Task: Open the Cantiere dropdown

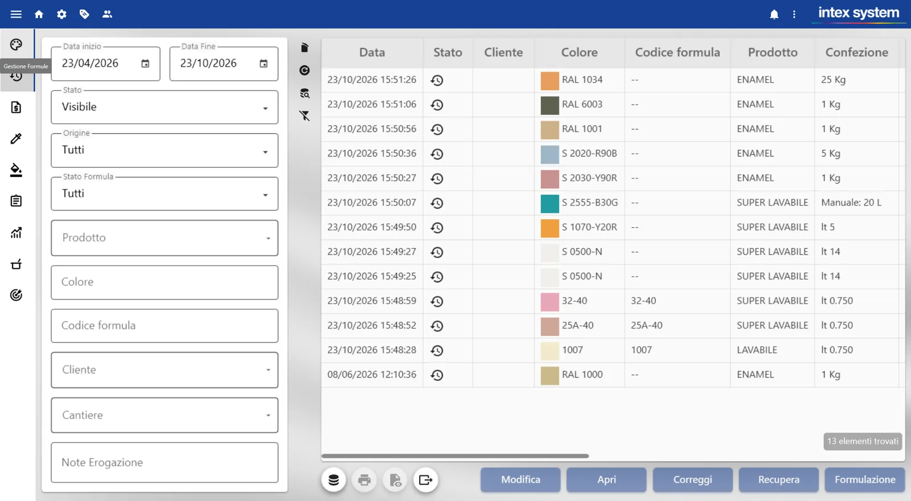Action: (165, 415)
